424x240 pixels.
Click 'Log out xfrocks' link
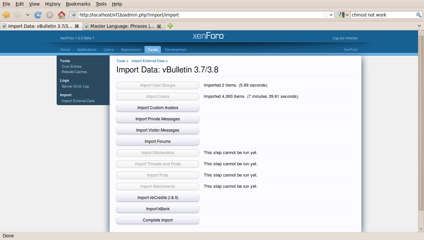345,38
